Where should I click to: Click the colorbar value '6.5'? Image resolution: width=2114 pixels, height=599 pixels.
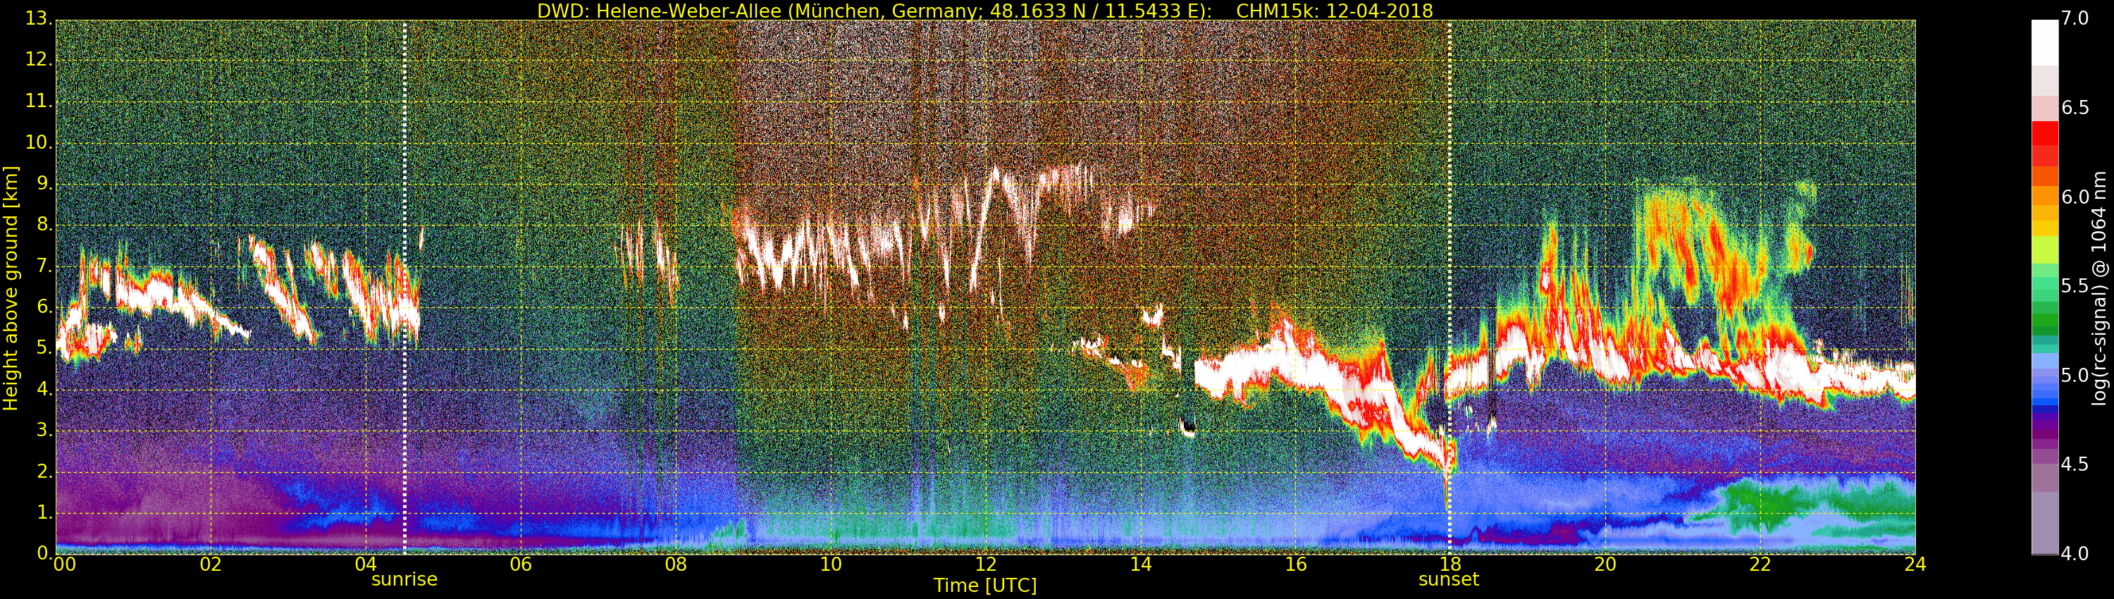pos(2075,108)
